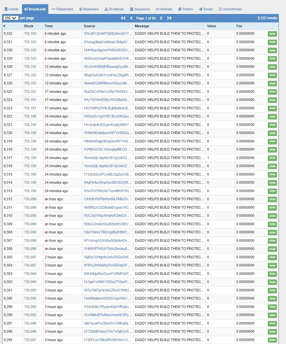286x344 pixels.
Task: Open block 755,100 link in row 9,320
Action: click(30, 133)
